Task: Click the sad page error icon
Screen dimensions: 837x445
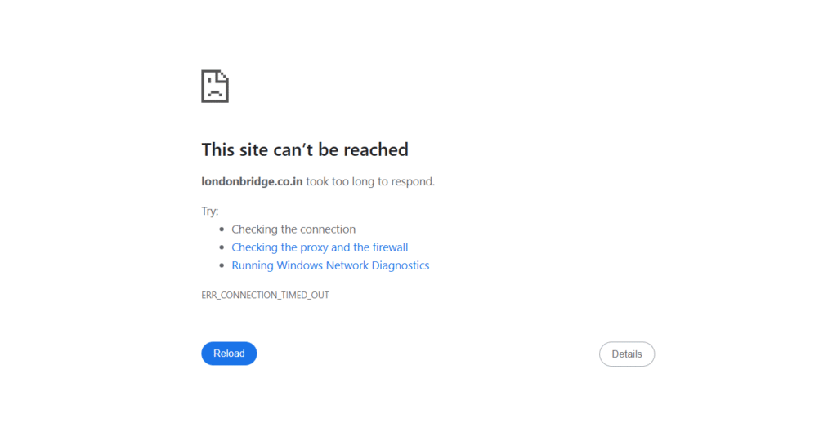Action: (x=215, y=87)
